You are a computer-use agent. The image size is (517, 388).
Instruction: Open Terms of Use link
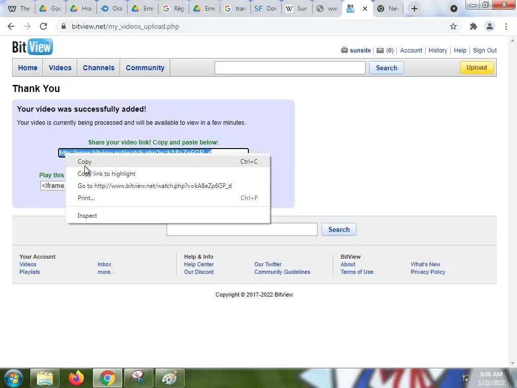(357, 272)
